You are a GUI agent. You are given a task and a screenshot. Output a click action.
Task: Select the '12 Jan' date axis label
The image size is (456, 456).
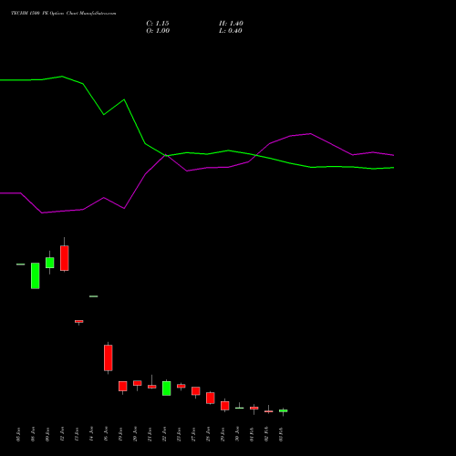pos(62,434)
